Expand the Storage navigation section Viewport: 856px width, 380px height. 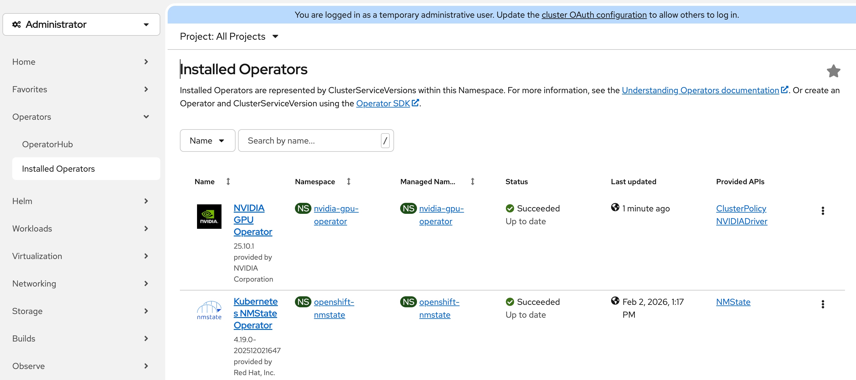click(x=81, y=311)
